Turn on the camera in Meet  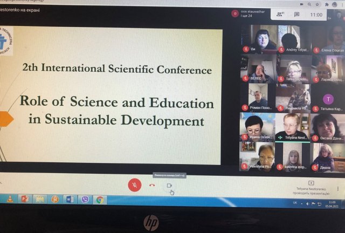169,185
